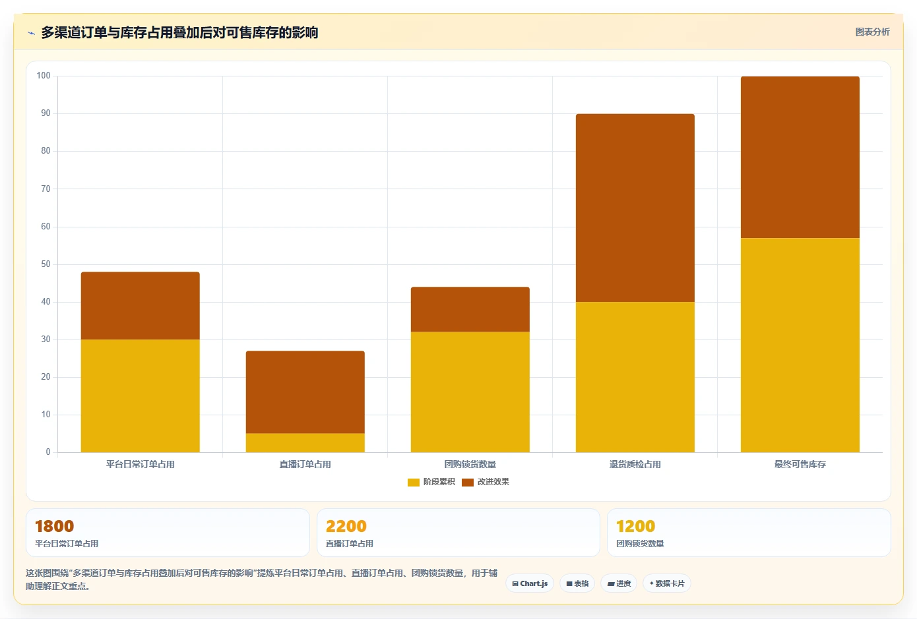
Task: Click the 图表分析 label in the header
Action: (872, 32)
